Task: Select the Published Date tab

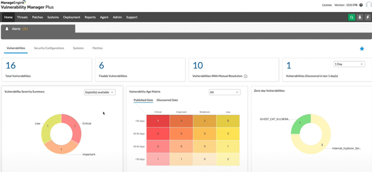Action: [143, 100]
